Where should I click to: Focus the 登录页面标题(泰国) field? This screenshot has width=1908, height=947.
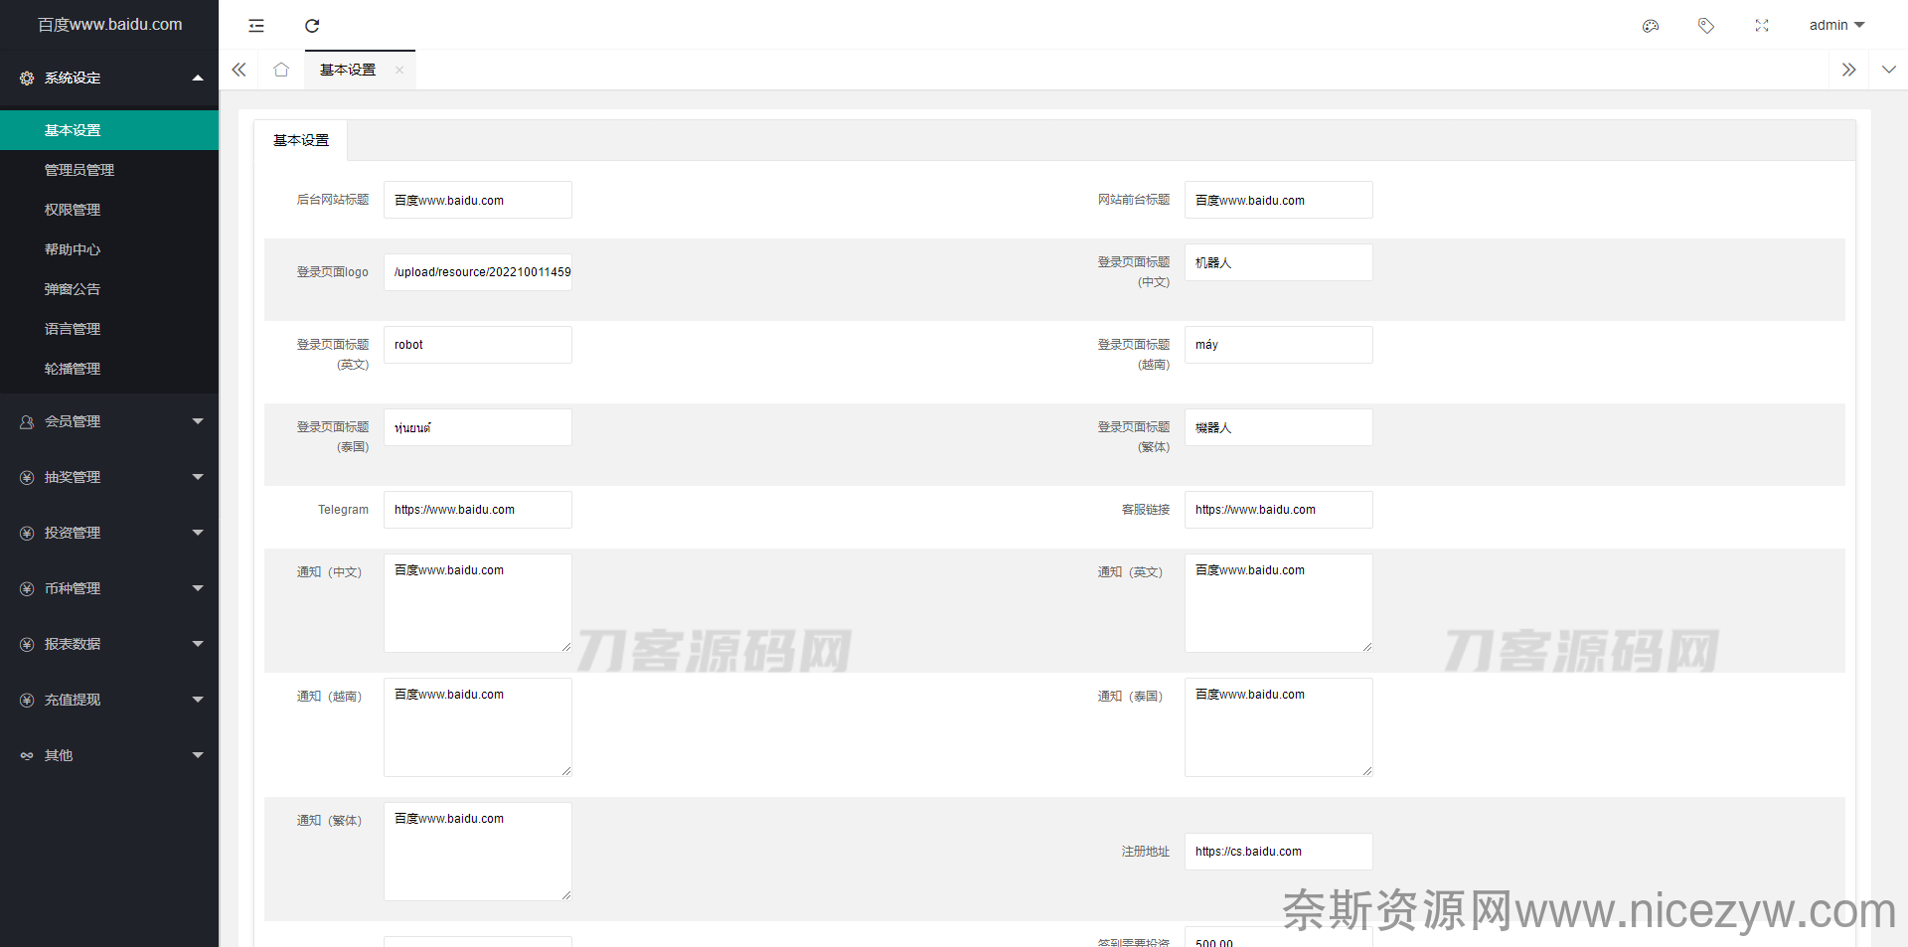click(478, 427)
